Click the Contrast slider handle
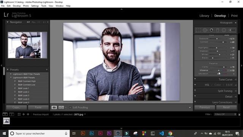Image resolution: width=243 pixels, height=137 pixels. click(223, 42)
